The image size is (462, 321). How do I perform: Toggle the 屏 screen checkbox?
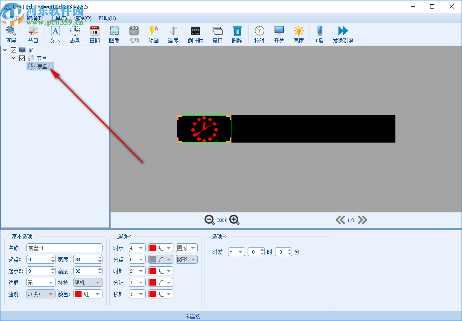pyautogui.click(x=13, y=50)
